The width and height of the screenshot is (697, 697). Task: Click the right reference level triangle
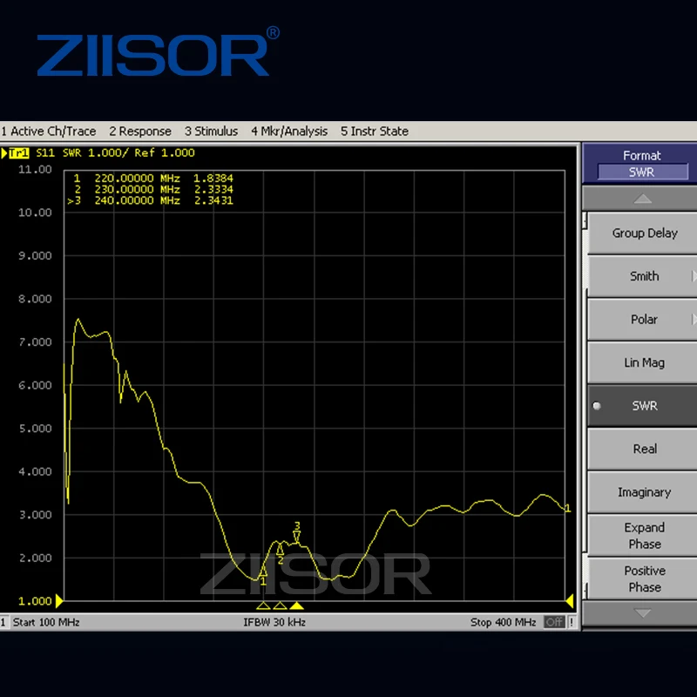pyautogui.click(x=570, y=601)
